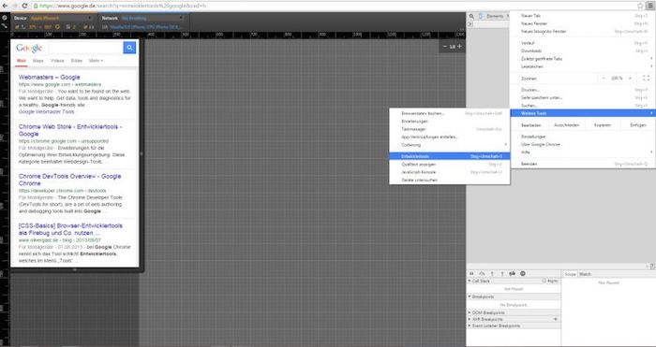
Task: Click the media/tools icon below reset icon
Action: [5, 26]
